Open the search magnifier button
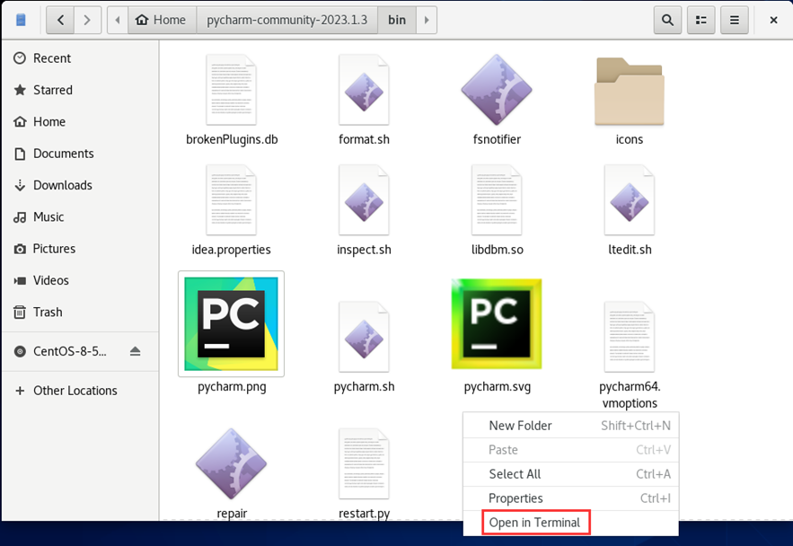This screenshot has height=546, width=793. point(667,21)
